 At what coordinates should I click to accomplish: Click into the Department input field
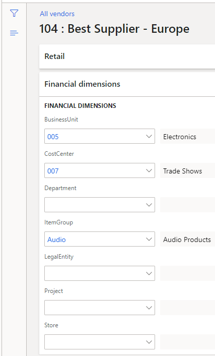pos(94,205)
